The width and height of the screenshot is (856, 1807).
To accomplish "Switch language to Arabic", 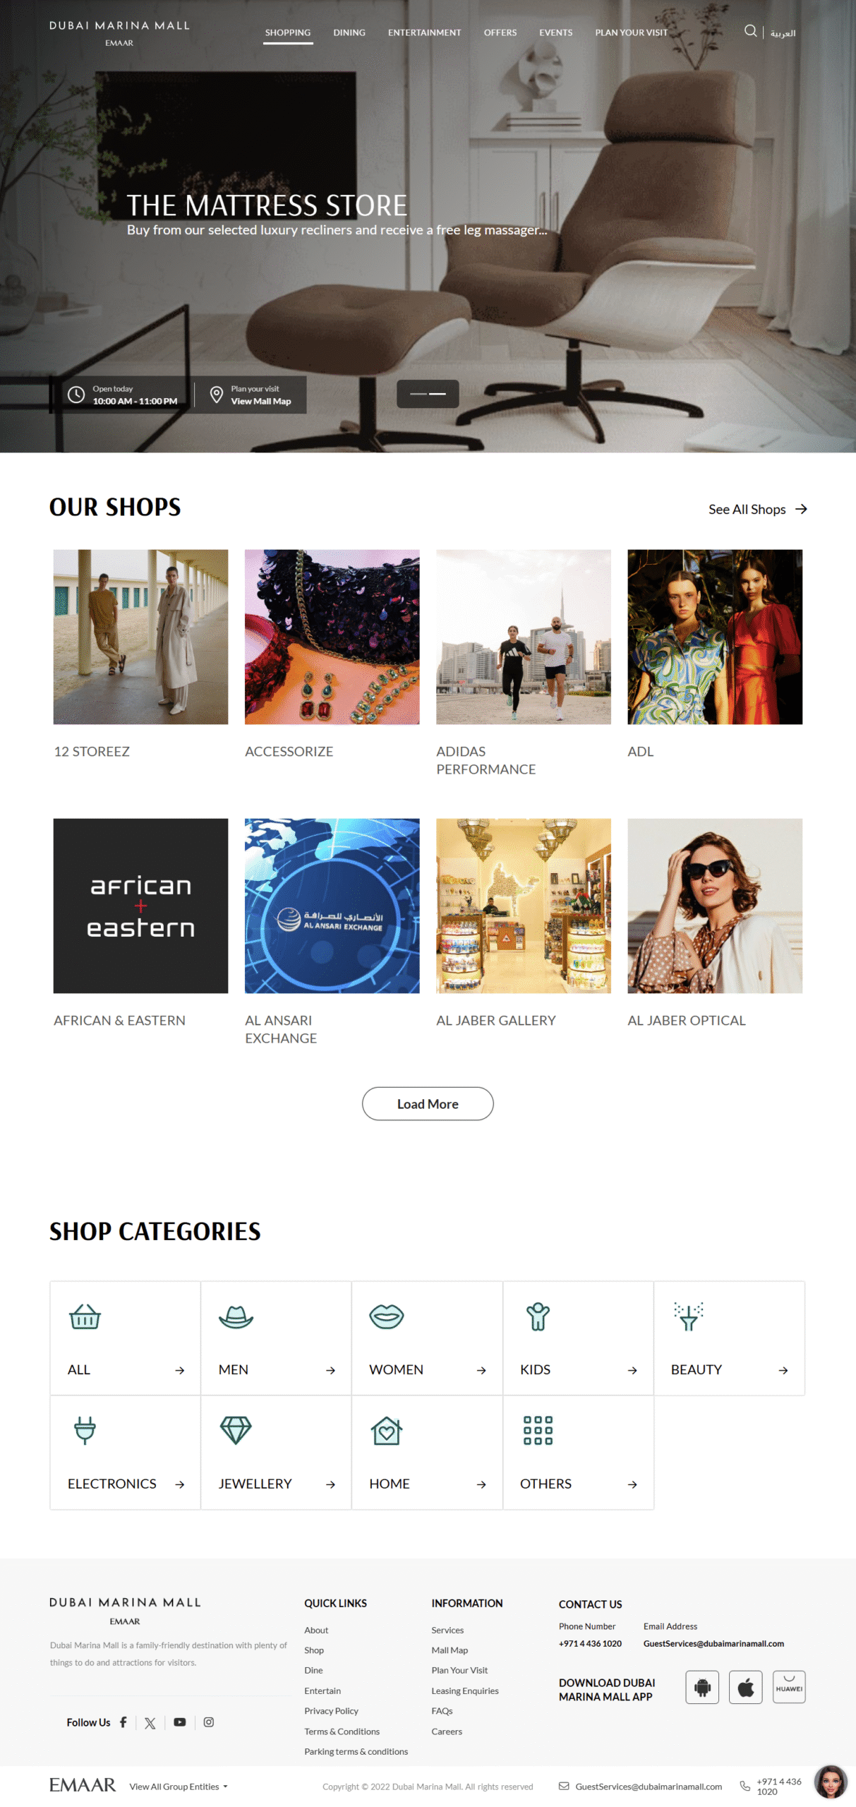I will (783, 33).
